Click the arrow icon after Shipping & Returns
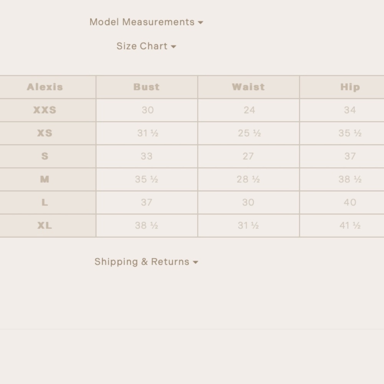The height and width of the screenshot is (384, 384). click(x=195, y=262)
